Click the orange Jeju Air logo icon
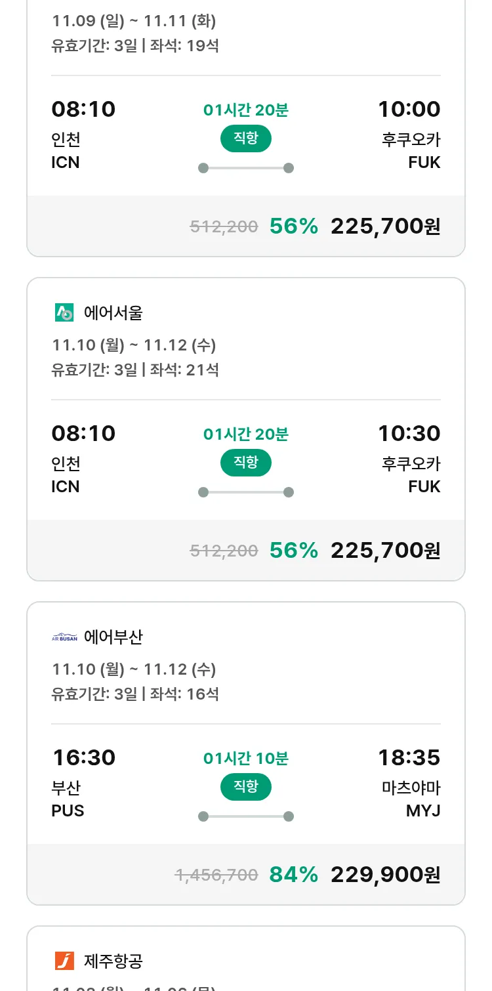The image size is (492, 991). click(x=64, y=961)
